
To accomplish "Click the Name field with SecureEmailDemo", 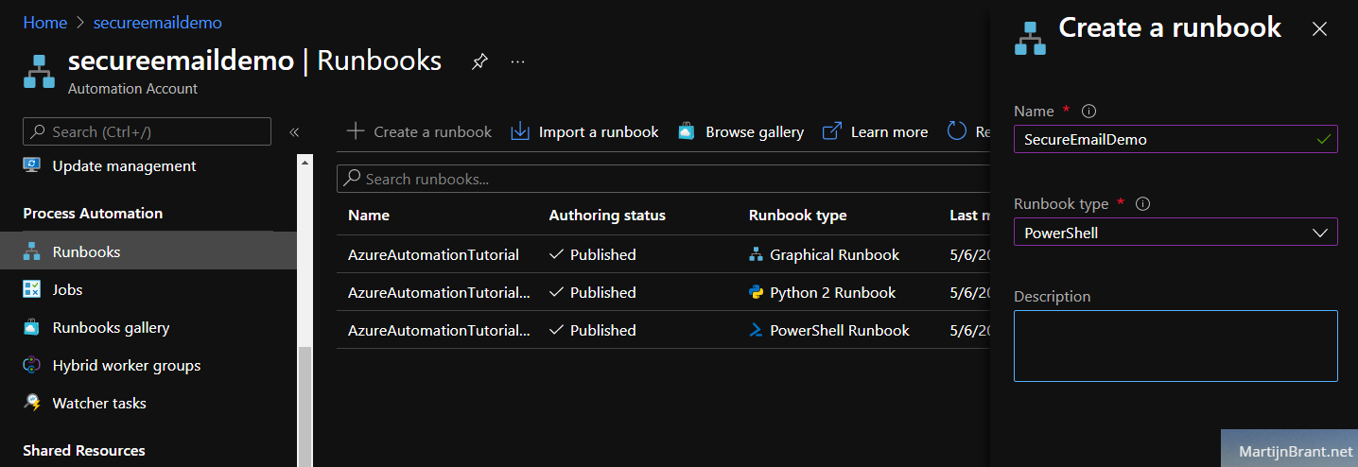I will pyautogui.click(x=1175, y=139).
